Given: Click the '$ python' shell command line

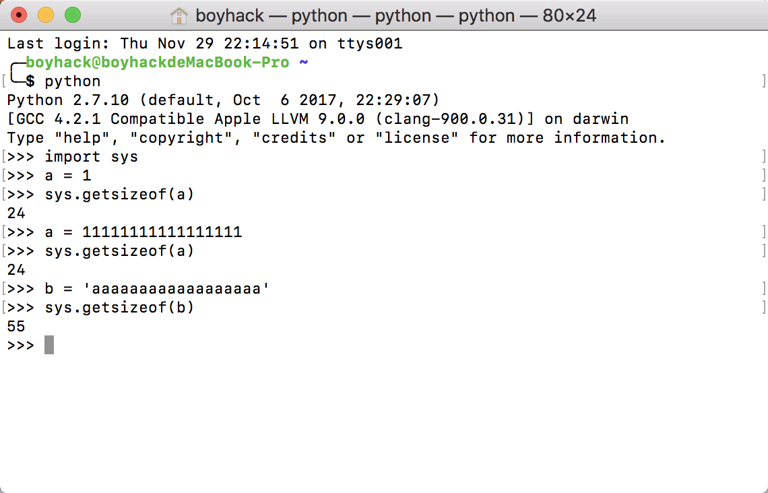Looking at the screenshot, I should (63, 81).
